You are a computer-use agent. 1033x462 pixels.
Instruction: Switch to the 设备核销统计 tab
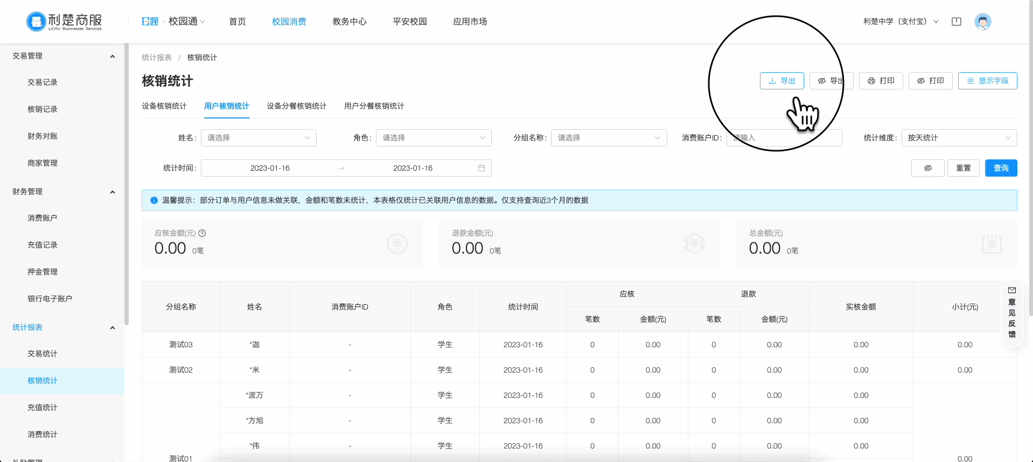click(164, 106)
